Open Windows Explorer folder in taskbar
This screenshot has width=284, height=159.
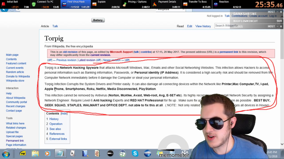tap(35, 154)
